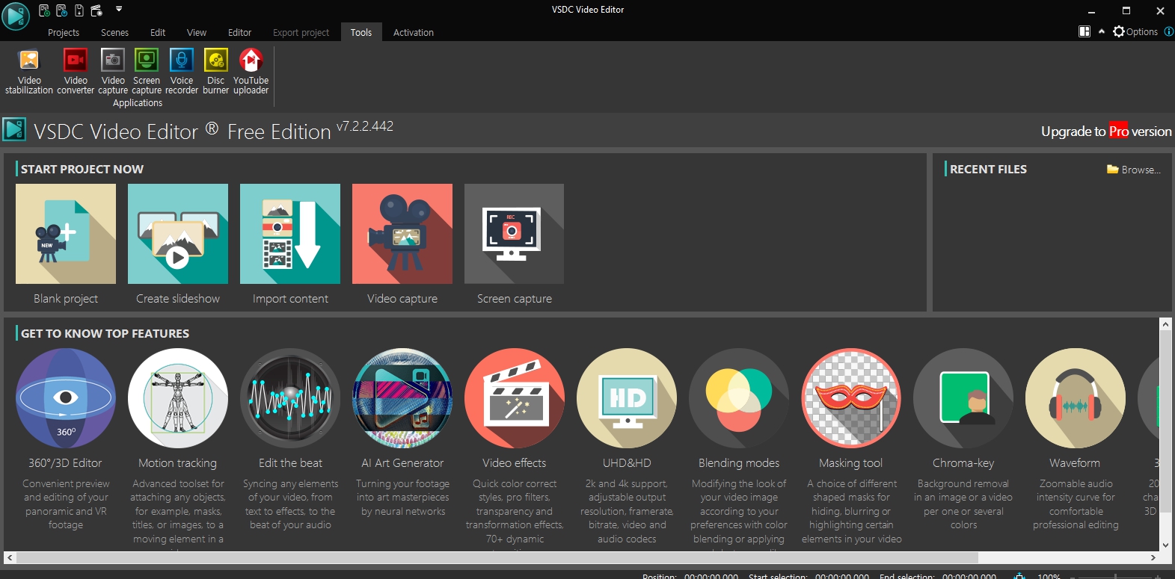This screenshot has height=579, width=1175.
Task: Open the Edit the beat feature icon
Action: pos(290,398)
